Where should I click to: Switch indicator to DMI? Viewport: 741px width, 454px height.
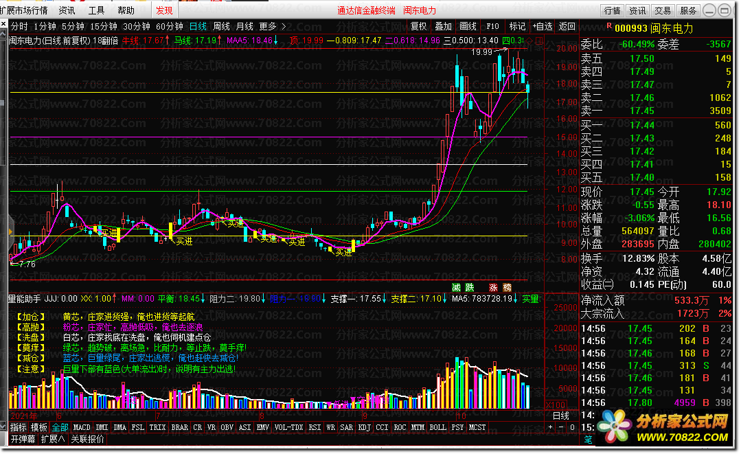(102, 427)
